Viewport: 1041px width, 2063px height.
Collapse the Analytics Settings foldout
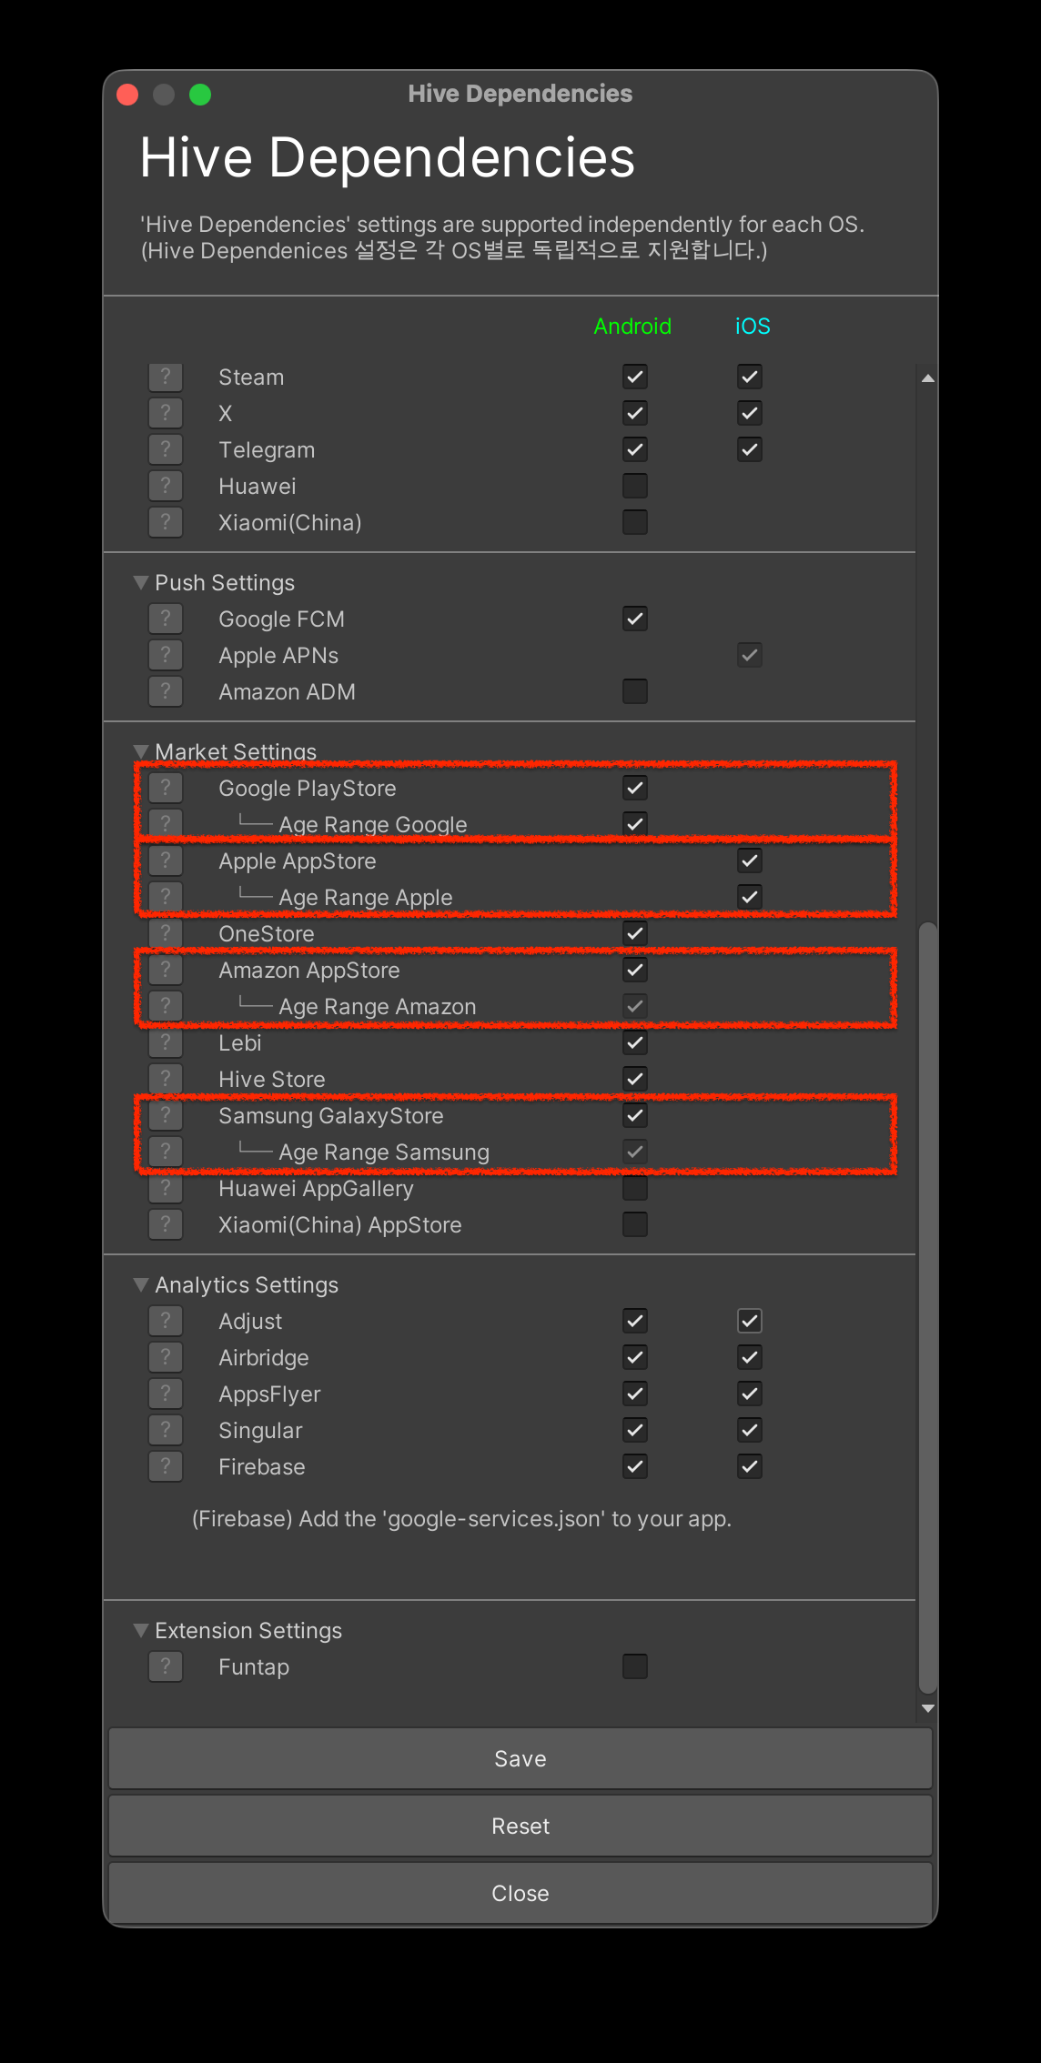(x=141, y=1284)
